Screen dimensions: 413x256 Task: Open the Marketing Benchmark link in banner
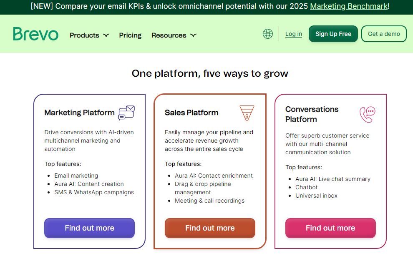click(x=349, y=6)
